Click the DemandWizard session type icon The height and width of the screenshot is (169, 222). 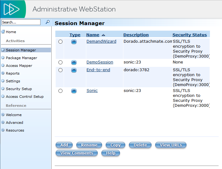coord(74,42)
